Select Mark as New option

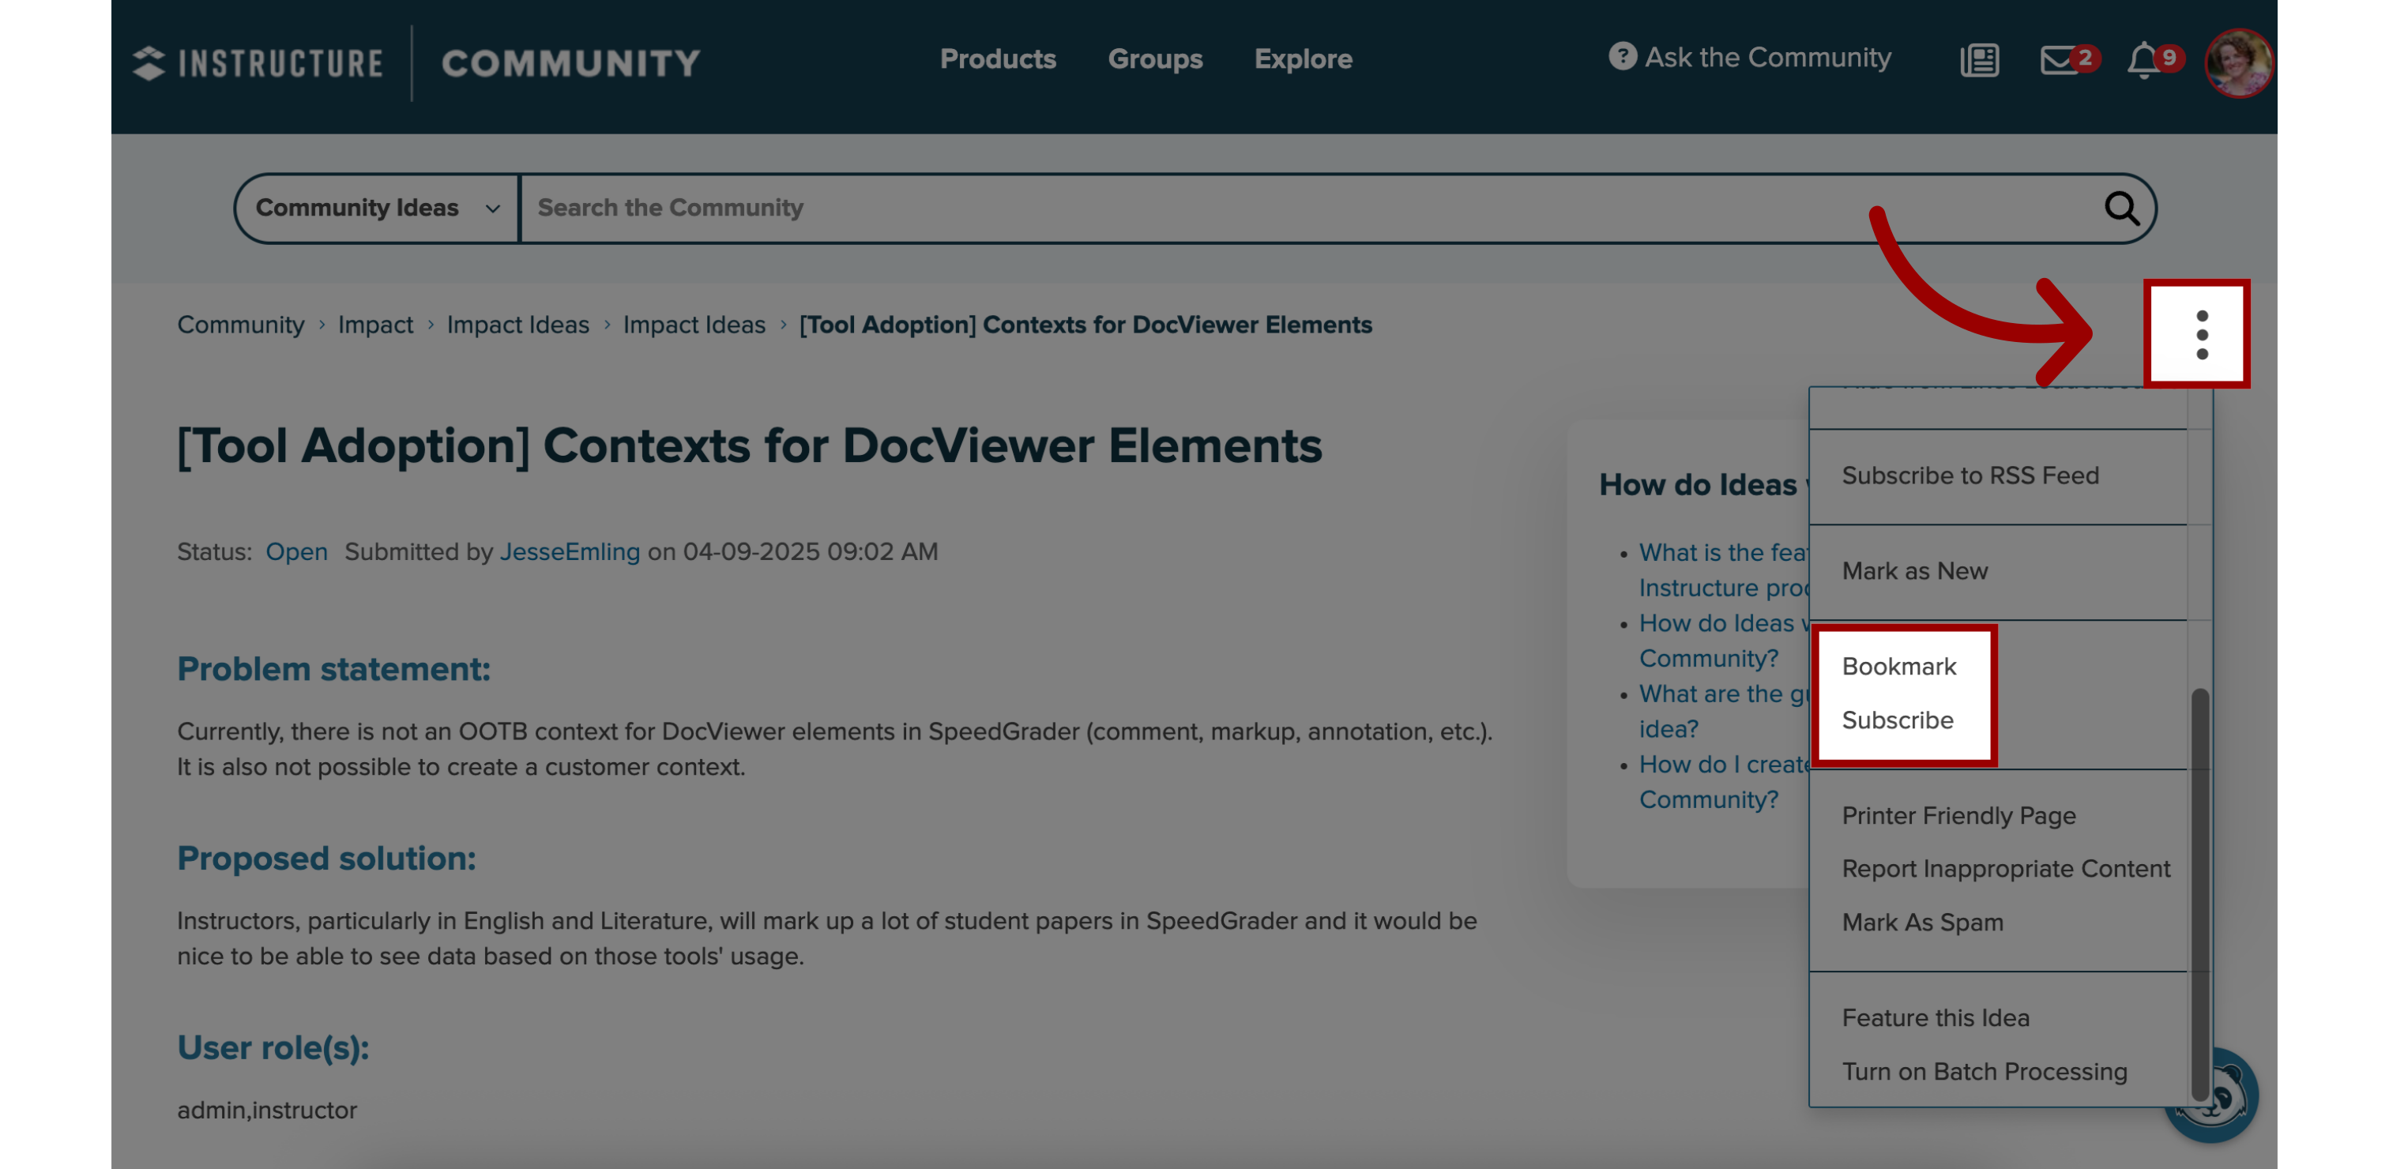click(x=1914, y=570)
